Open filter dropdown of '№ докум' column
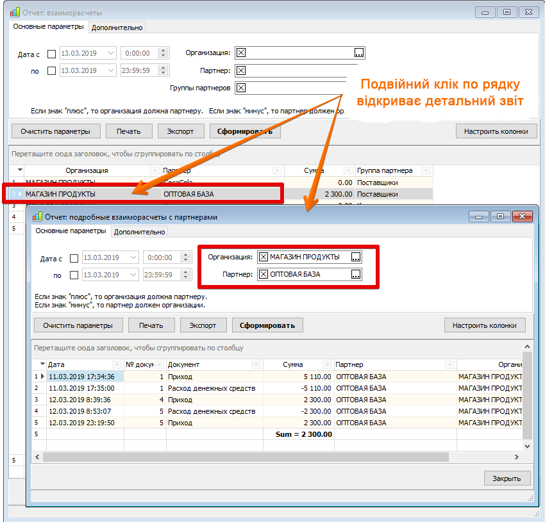The width and height of the screenshot is (545, 522). (x=160, y=364)
